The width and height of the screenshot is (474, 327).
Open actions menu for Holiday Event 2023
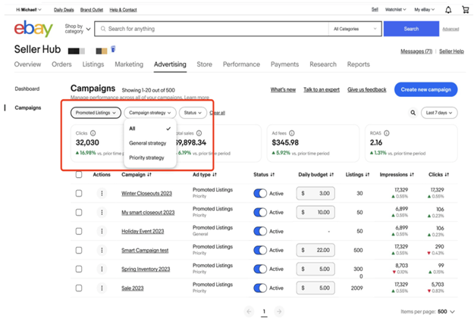102,232
